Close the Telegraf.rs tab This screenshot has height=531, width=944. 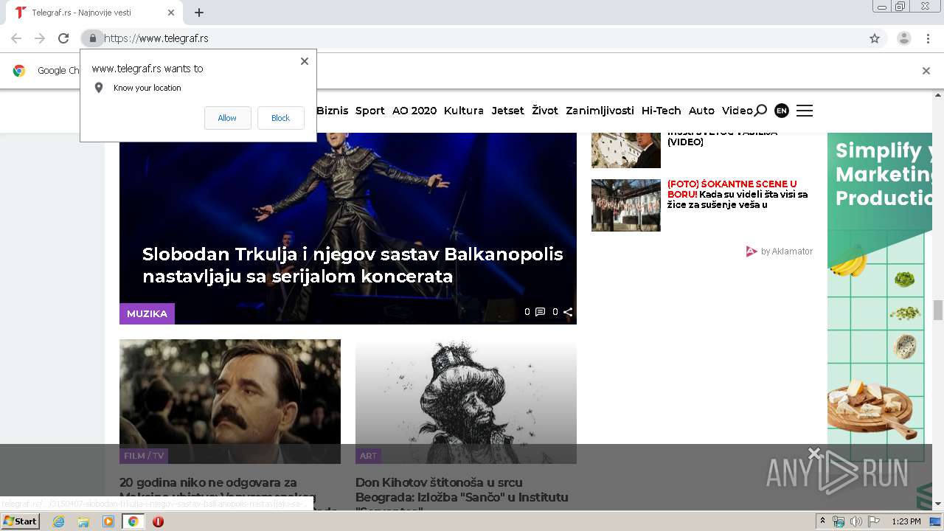(171, 13)
